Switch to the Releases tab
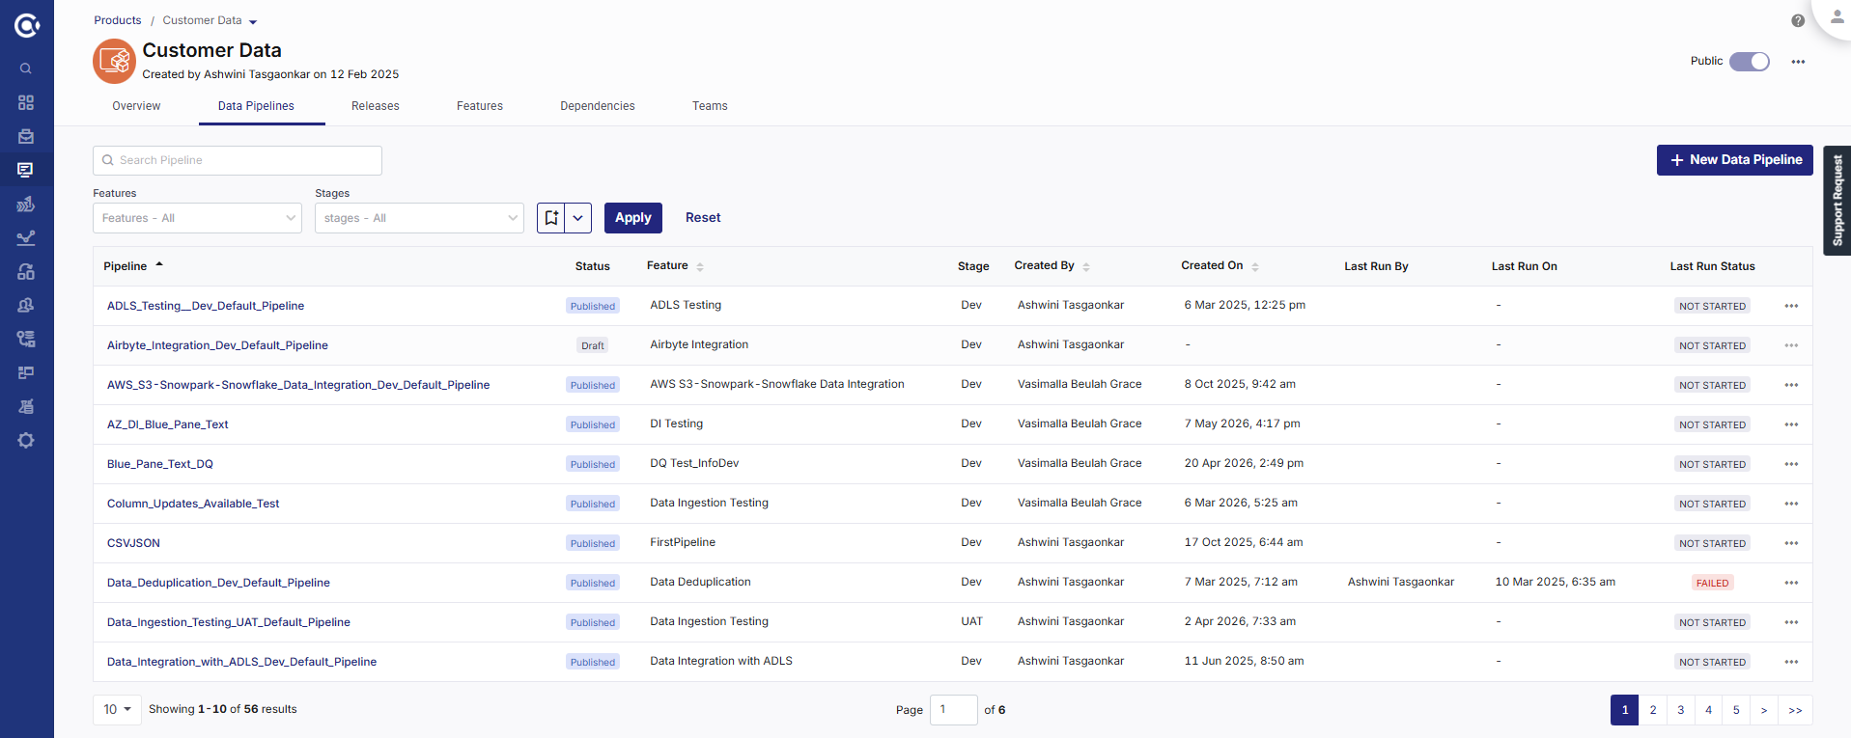Screen dimensions: 1851x738 376,106
